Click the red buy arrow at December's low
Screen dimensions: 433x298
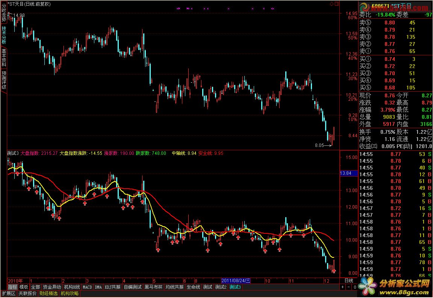coord(334,271)
